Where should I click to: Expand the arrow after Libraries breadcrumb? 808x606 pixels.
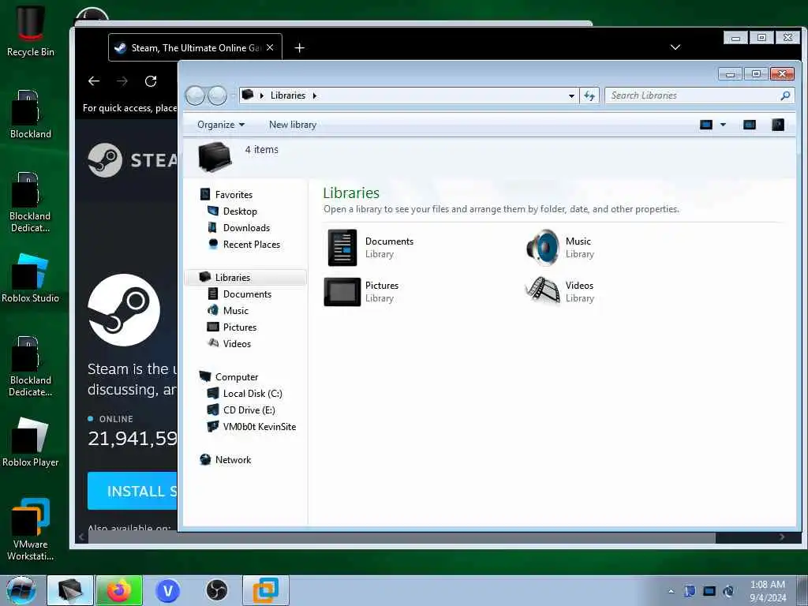314,95
